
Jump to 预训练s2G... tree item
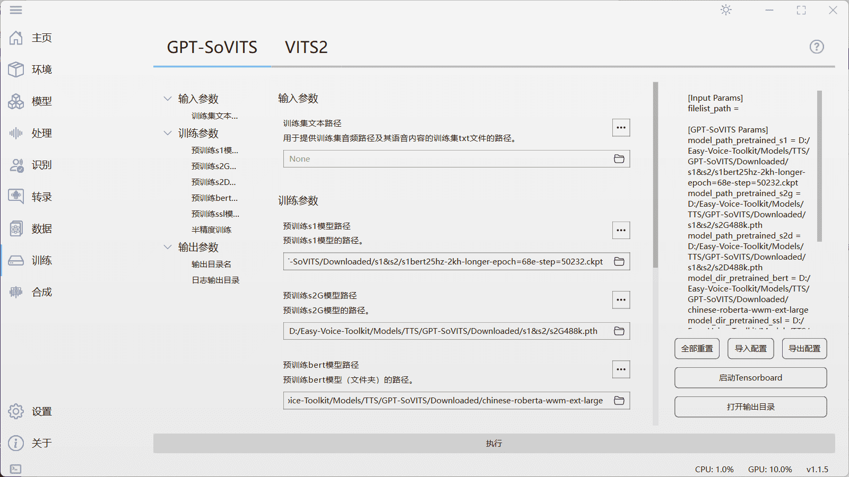click(x=214, y=166)
